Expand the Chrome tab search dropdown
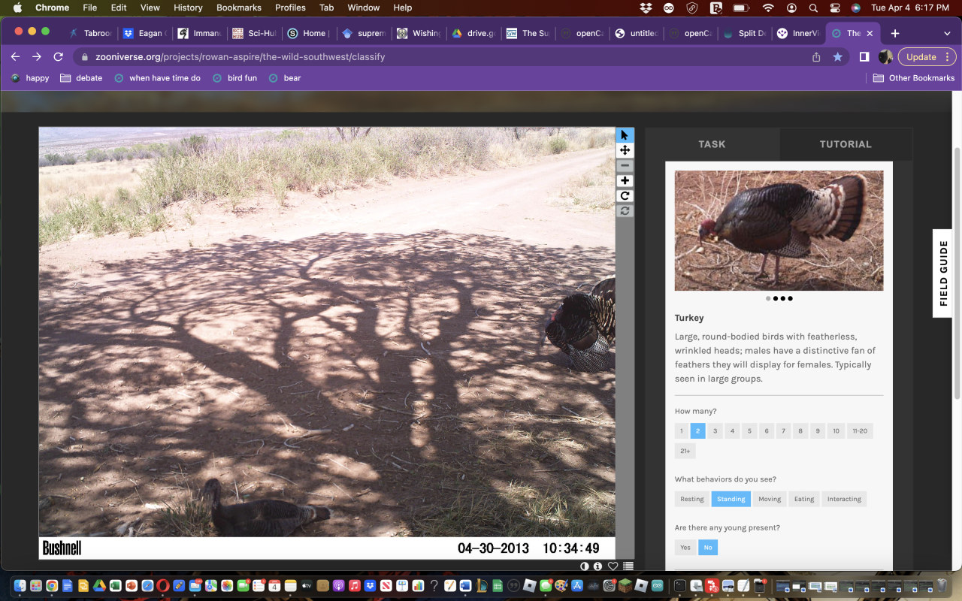Image resolution: width=962 pixels, height=601 pixels. pyautogui.click(x=947, y=33)
